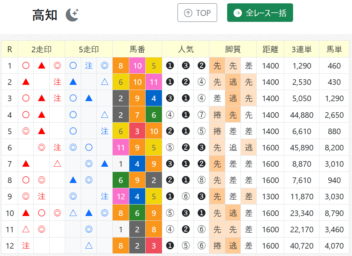Viewport: 352px width, 256px height.
Task: Select the 脚質 column header
Action: (x=233, y=49)
